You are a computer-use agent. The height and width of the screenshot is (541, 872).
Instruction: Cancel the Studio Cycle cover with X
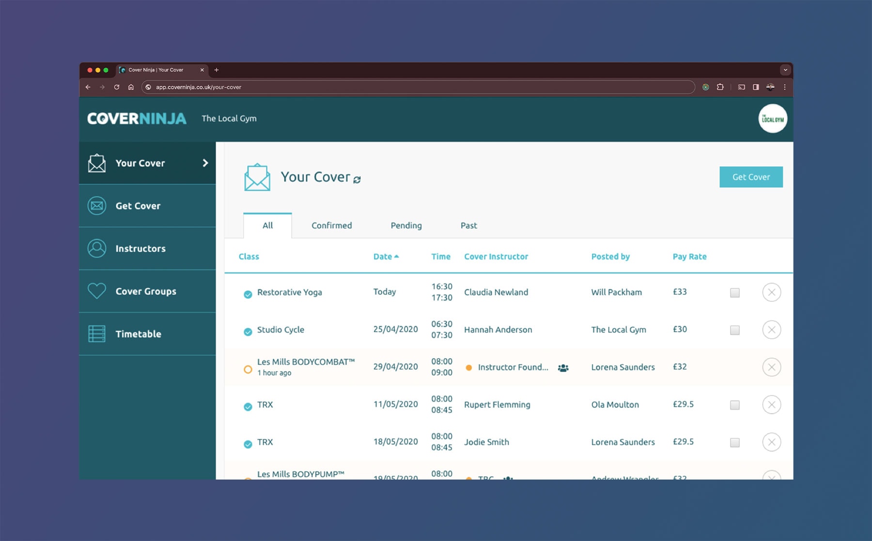[771, 330]
